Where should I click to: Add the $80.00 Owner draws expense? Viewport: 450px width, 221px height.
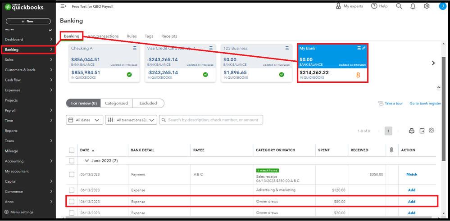412,202
